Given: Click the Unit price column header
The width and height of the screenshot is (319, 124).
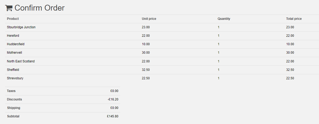Looking at the screenshot, I should 149,19.
